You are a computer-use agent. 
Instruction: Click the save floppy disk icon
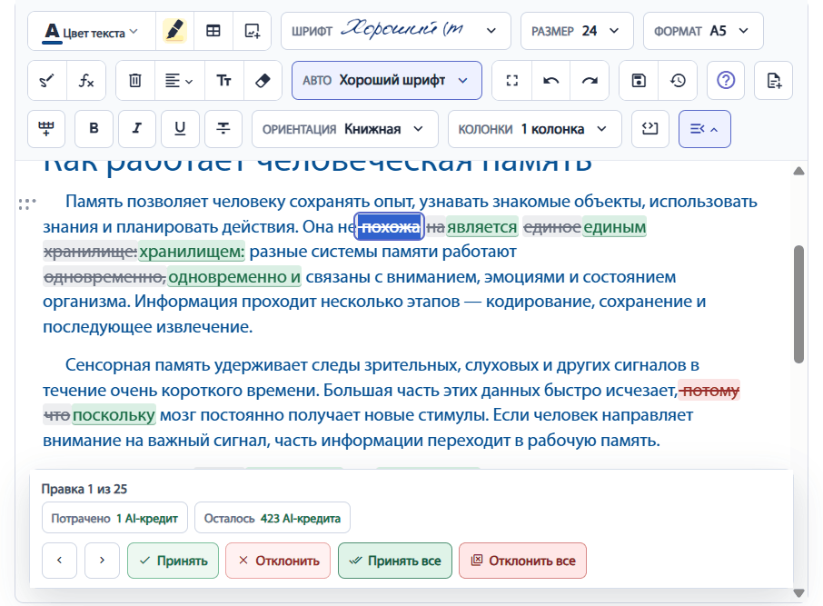coord(639,81)
